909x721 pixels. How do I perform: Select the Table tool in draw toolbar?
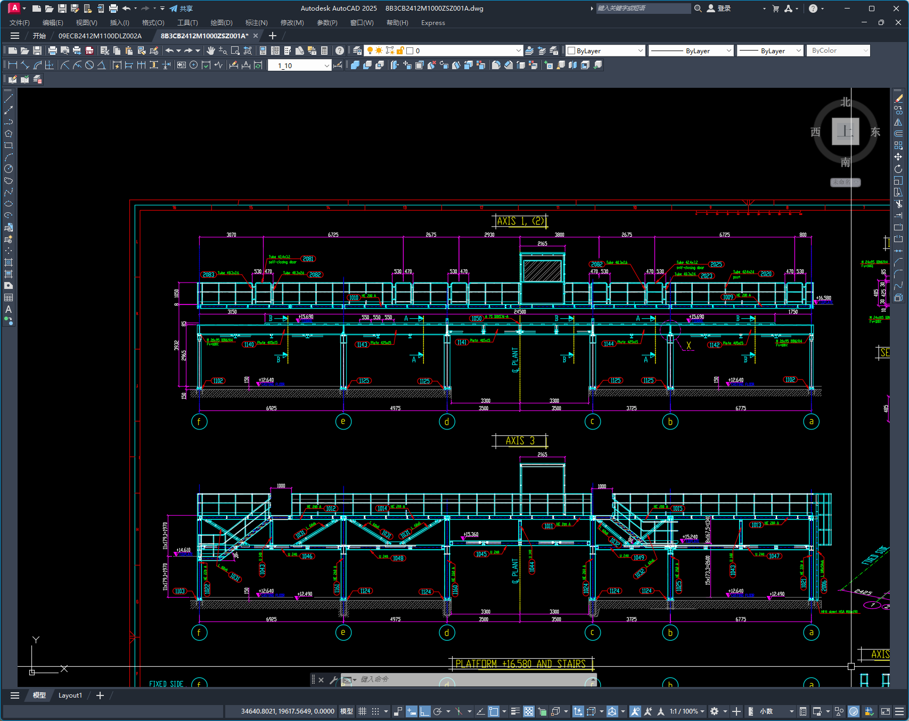(x=9, y=297)
